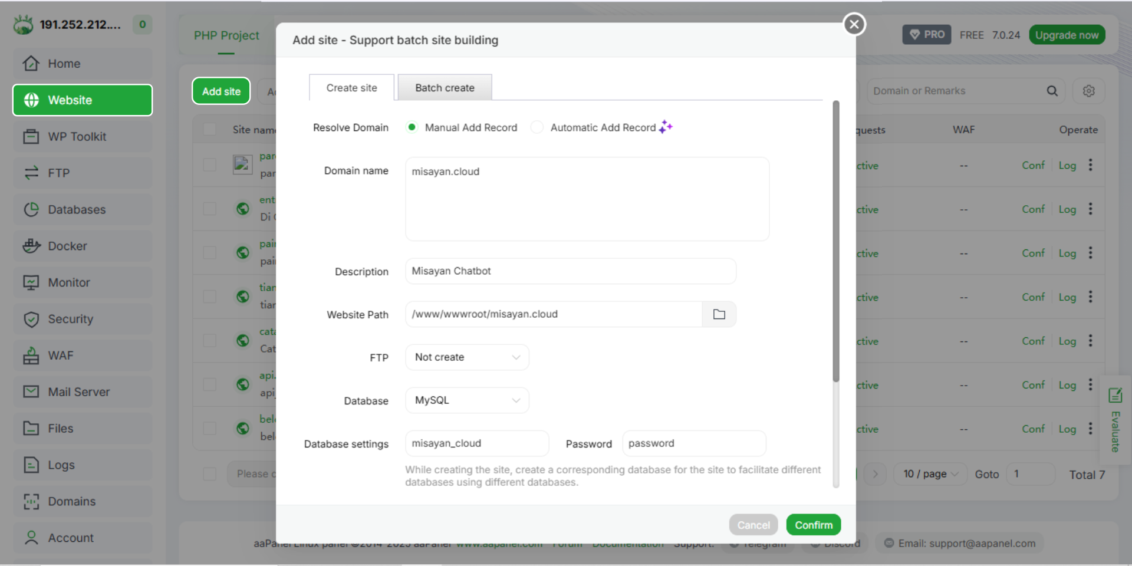Image resolution: width=1132 pixels, height=566 pixels.
Task: Click into the Description input field
Action: click(x=570, y=271)
